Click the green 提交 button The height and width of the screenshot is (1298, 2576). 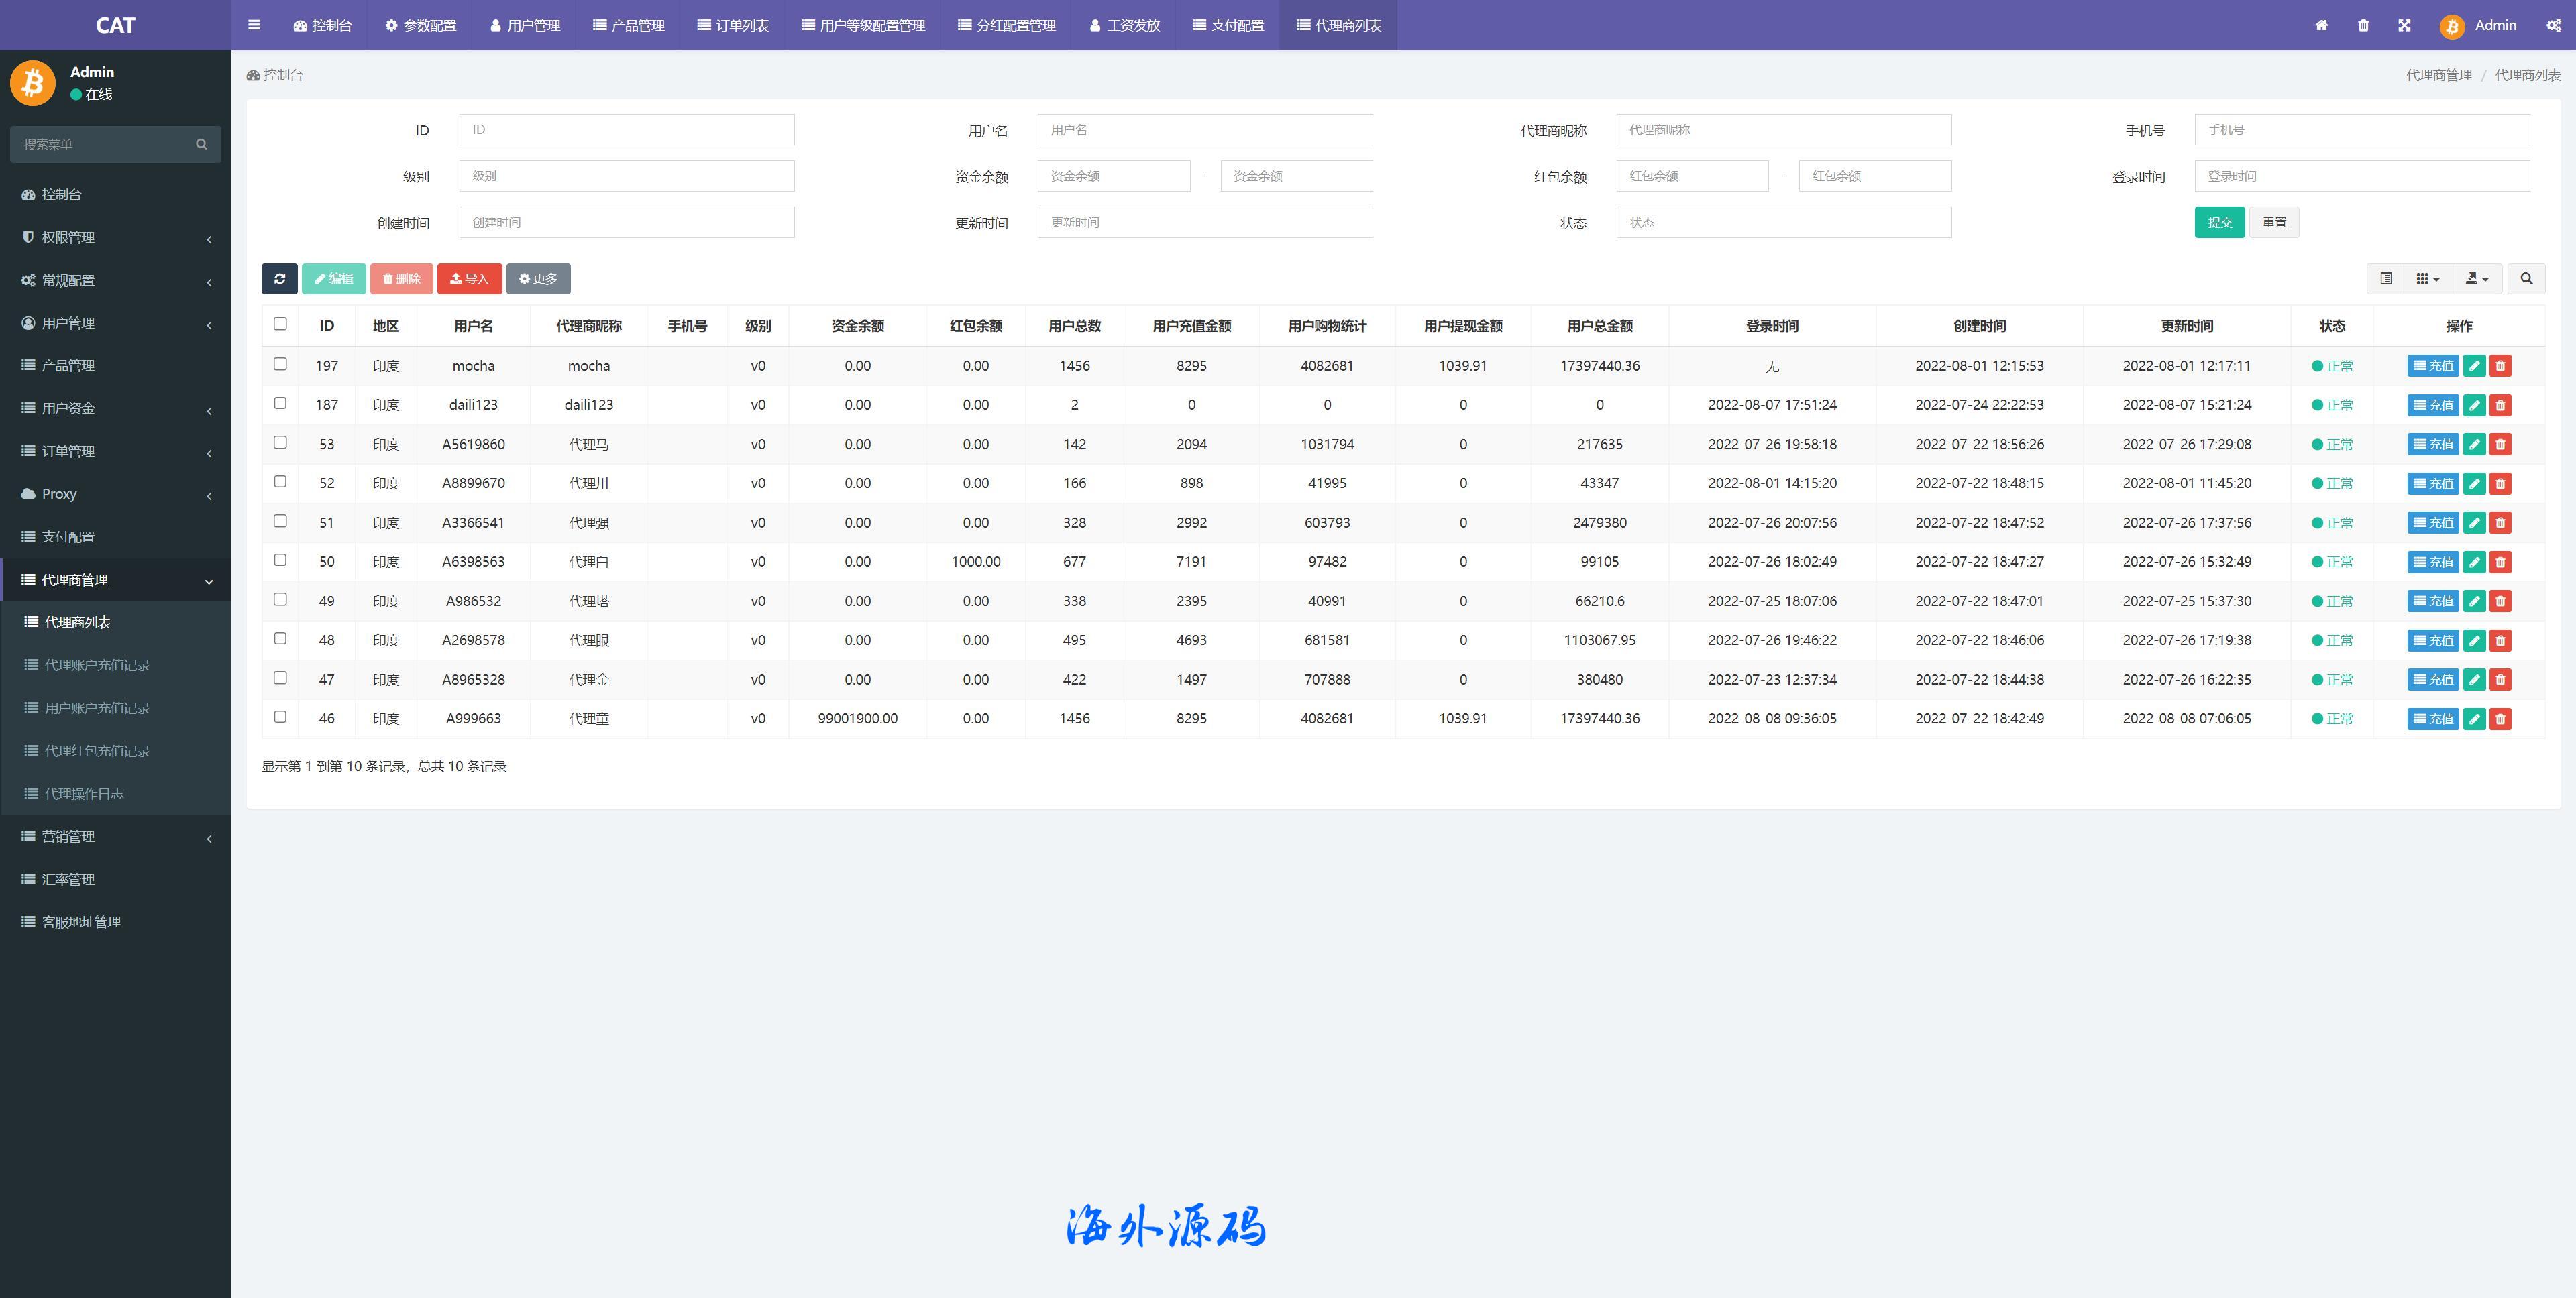[2219, 222]
